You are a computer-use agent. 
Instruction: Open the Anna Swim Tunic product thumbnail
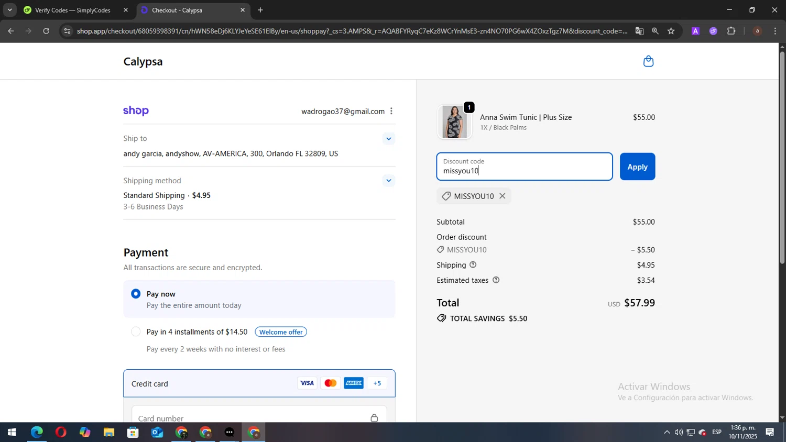coord(454,121)
